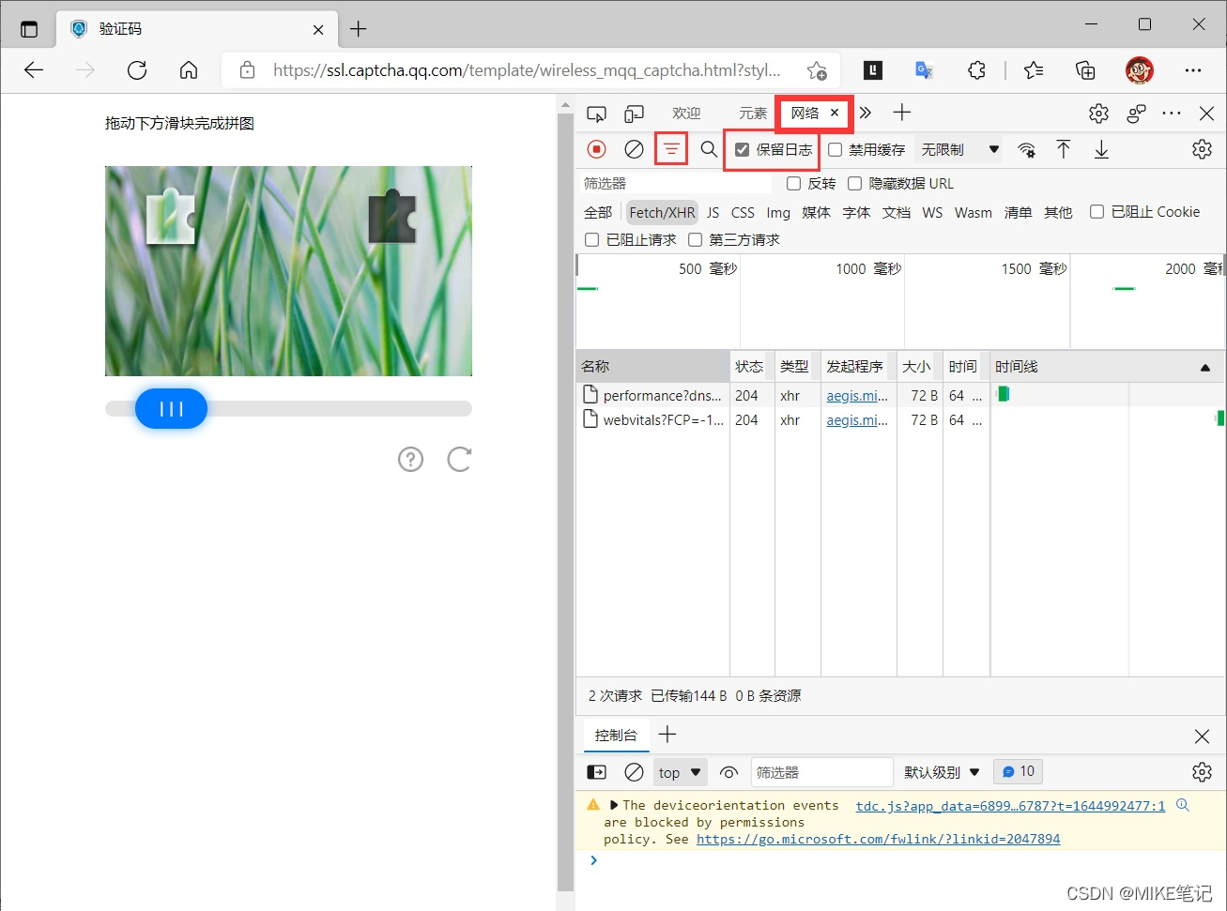This screenshot has width=1227, height=911.
Task: Click the record network log button
Action: (596, 149)
